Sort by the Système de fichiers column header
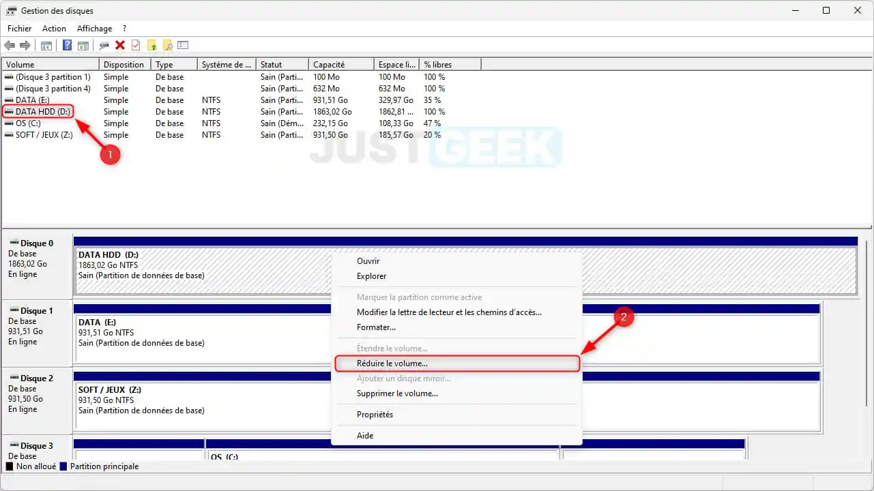 click(x=227, y=65)
